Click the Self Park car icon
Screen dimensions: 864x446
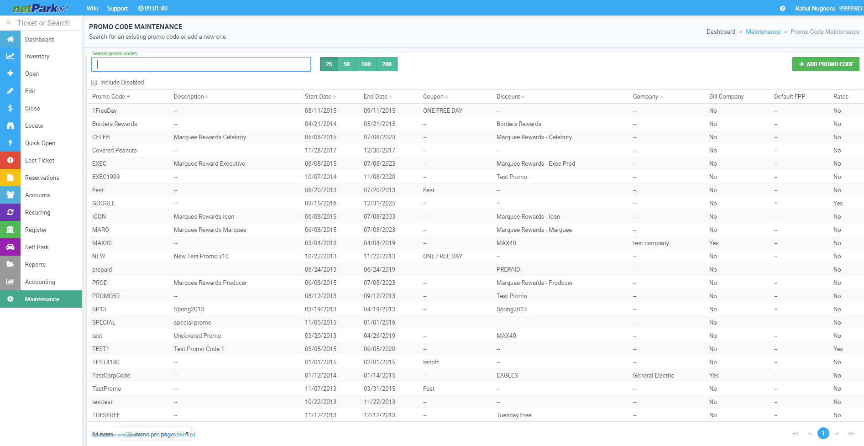point(10,247)
